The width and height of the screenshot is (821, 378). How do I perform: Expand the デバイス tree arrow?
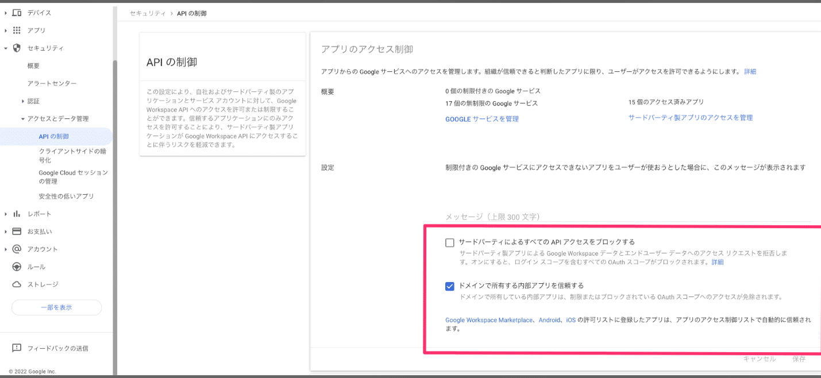6,13
